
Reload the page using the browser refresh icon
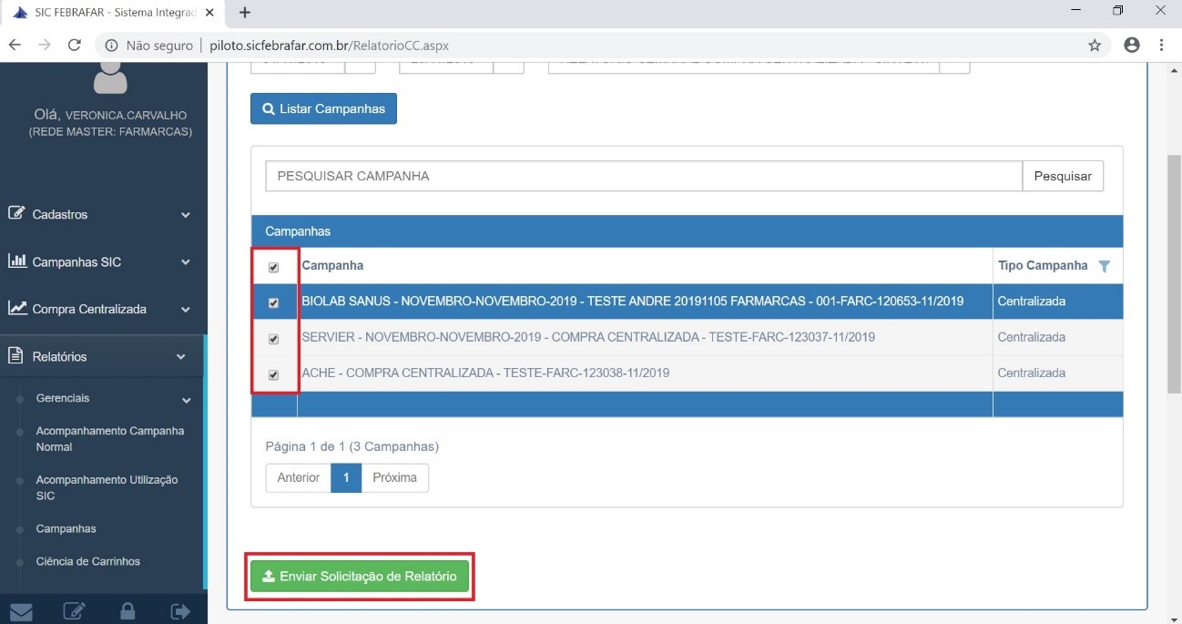pyautogui.click(x=75, y=46)
